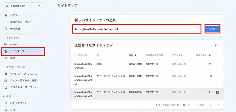The width and height of the screenshot is (236, 112).
Task: Open the sitemap.xml.gz sitemap row
Action: coord(147,80)
